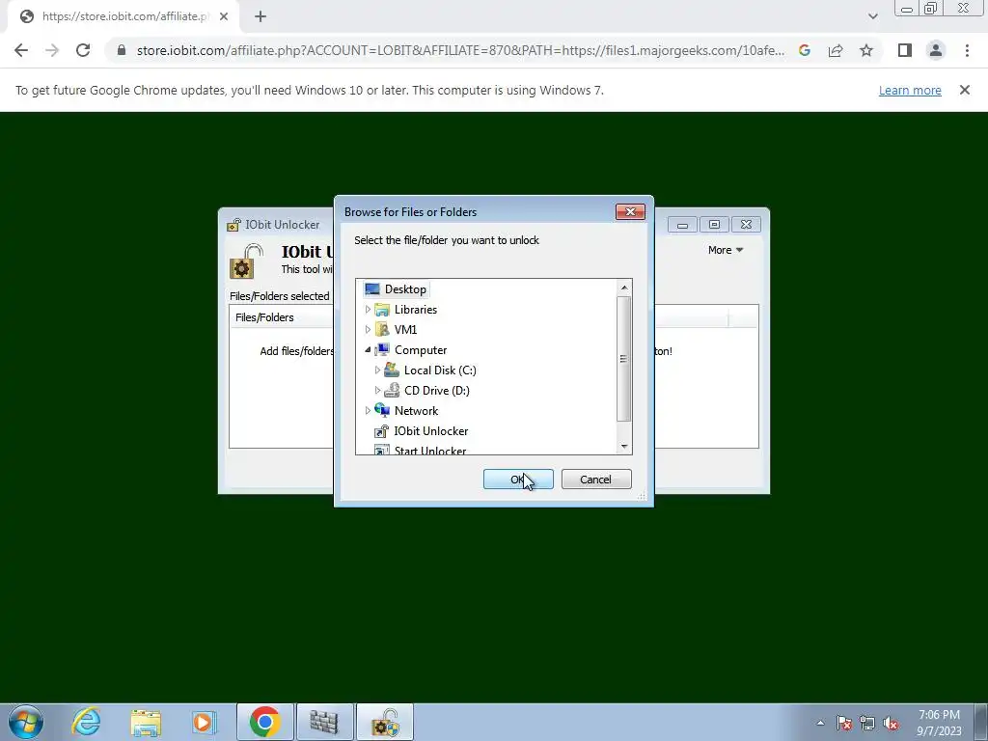Viewport: 988px width, 741px height.
Task: Click the network tray icon
Action: [867, 723]
